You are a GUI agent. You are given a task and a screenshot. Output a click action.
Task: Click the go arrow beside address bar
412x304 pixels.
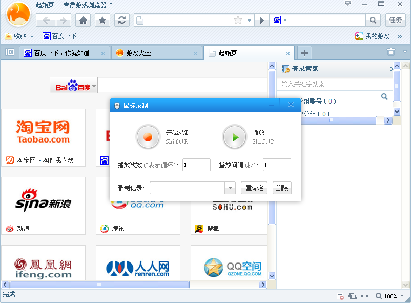(x=262, y=20)
